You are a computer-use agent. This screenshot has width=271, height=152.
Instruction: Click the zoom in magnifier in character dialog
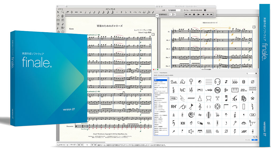tap(256, 137)
